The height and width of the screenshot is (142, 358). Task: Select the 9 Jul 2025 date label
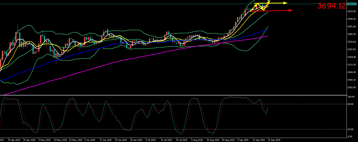(x=150, y=140)
